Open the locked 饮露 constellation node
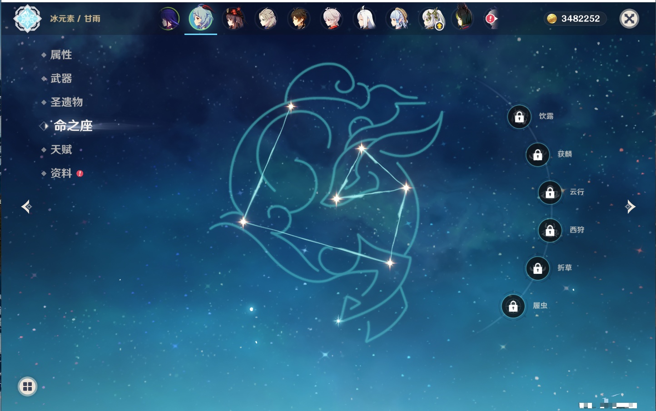The image size is (656, 411). [519, 117]
